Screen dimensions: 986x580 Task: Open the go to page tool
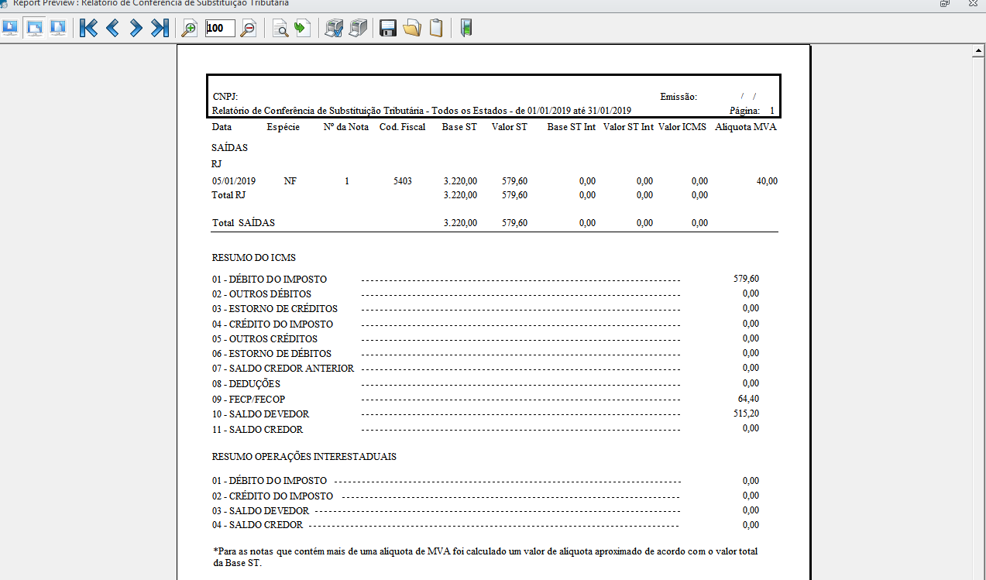[x=302, y=29]
